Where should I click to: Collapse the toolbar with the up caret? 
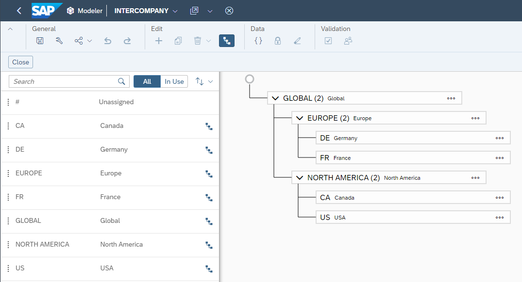pyautogui.click(x=10, y=29)
